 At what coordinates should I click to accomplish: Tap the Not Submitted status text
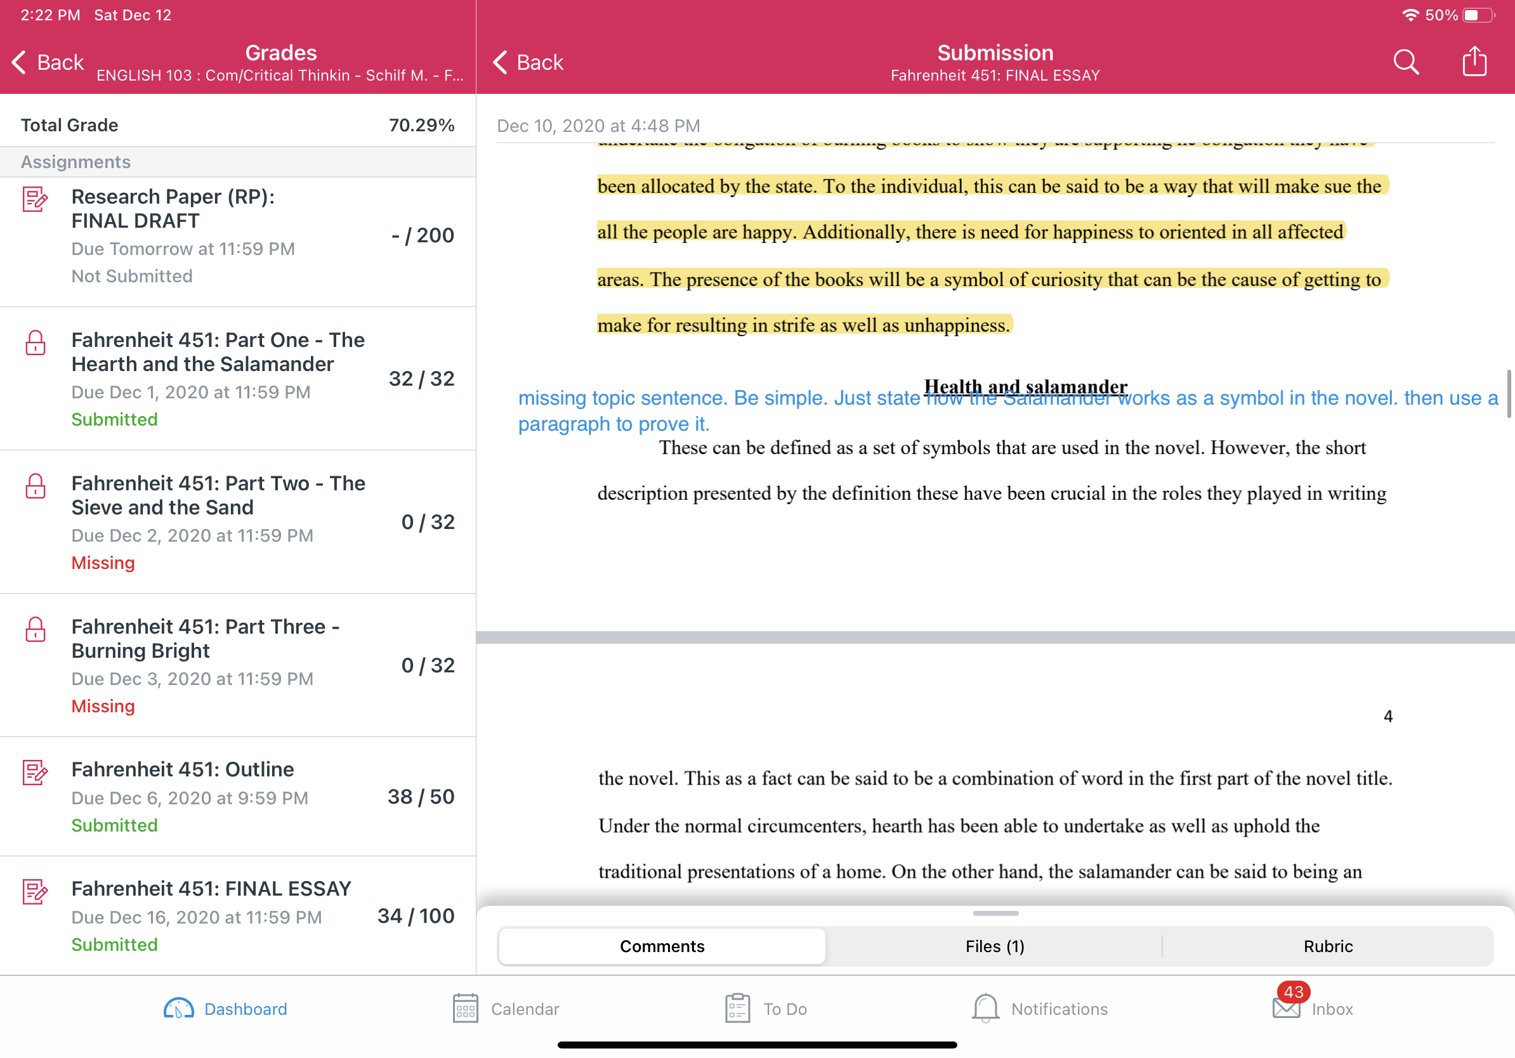pos(132,276)
